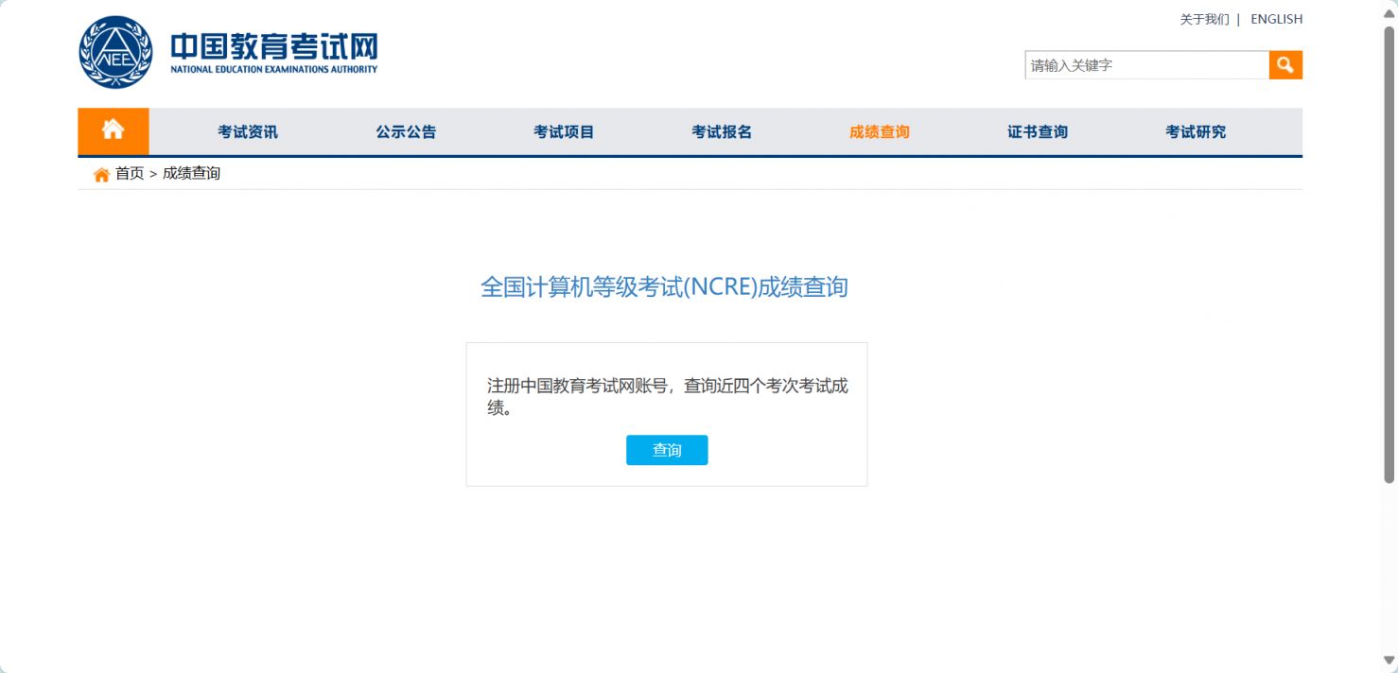Click the orange search magnifier button
Image resolution: width=1398 pixels, height=673 pixels.
pos(1285,65)
